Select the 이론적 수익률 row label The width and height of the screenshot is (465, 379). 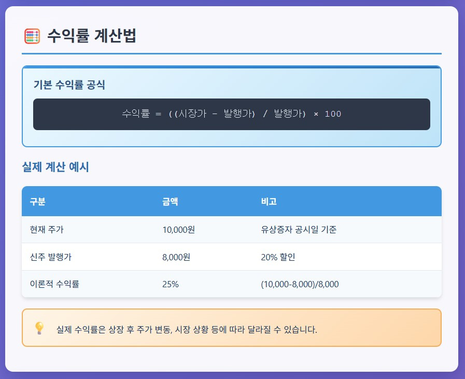(54, 284)
